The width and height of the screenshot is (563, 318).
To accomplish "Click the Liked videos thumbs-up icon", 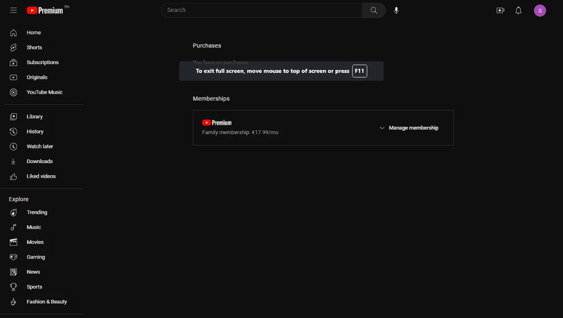I will [x=13, y=176].
